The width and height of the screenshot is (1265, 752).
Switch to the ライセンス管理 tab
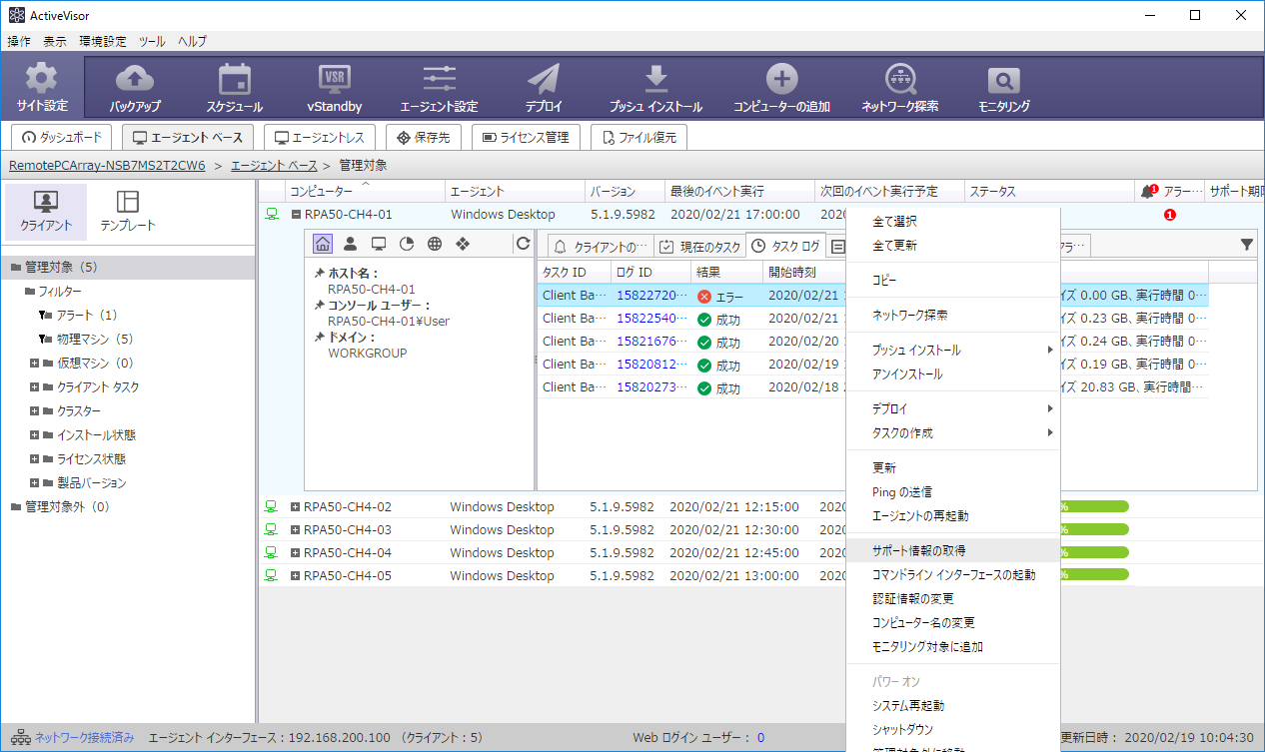pos(526,138)
